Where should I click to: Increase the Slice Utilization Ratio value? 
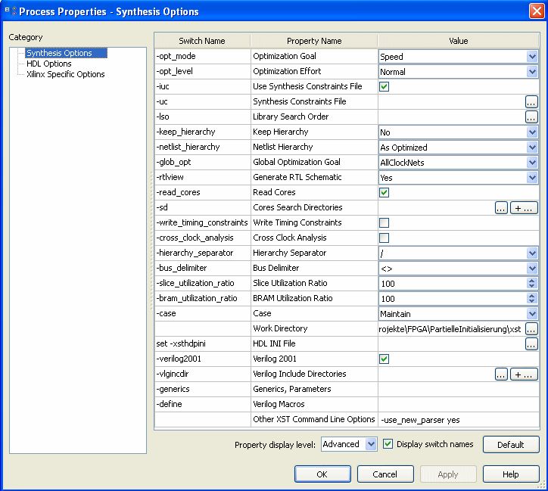point(532,280)
